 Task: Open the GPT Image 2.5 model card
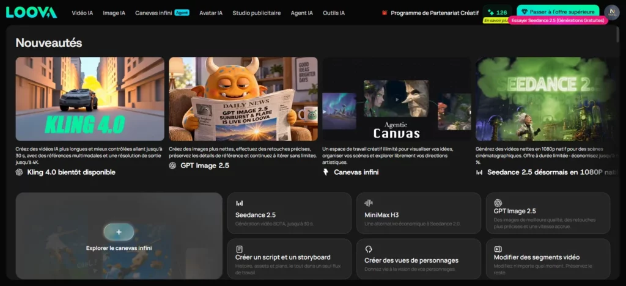click(548, 213)
